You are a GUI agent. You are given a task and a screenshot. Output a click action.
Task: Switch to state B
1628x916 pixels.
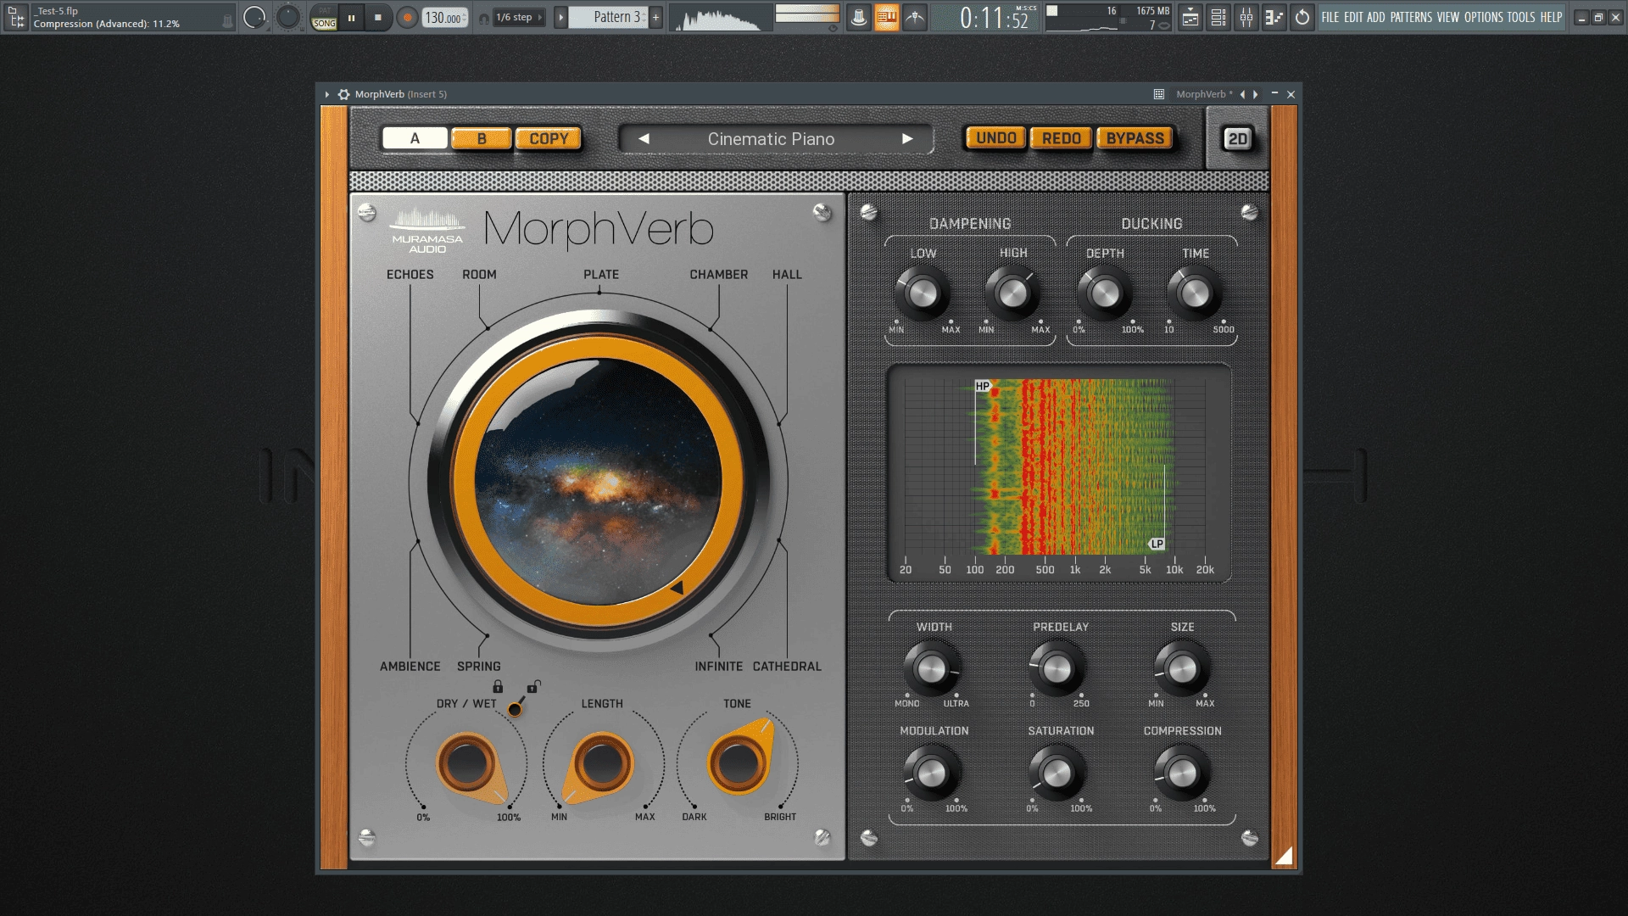click(482, 139)
